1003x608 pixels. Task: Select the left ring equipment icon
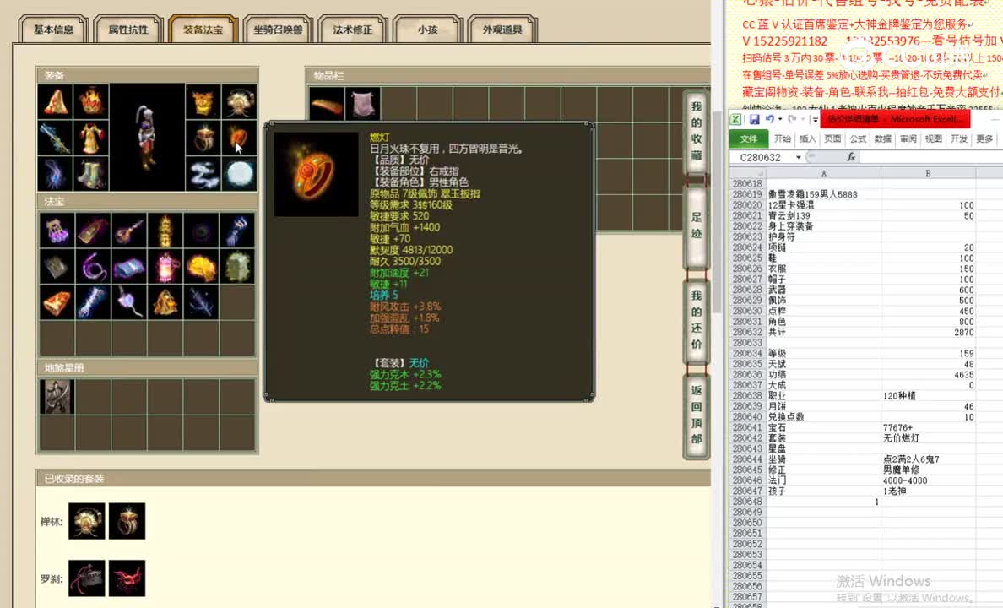tap(203, 138)
